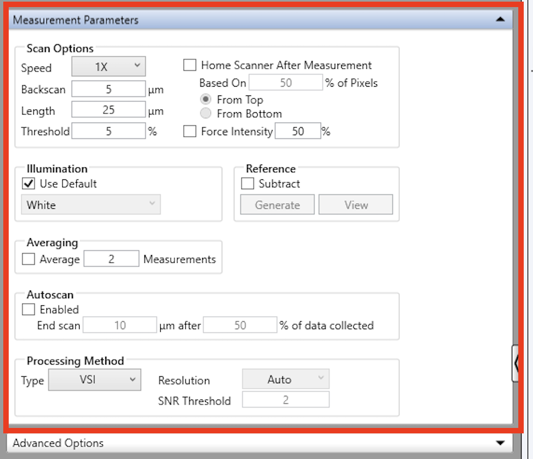
Task: Enable Home Scanner After Measurement
Action: point(190,65)
